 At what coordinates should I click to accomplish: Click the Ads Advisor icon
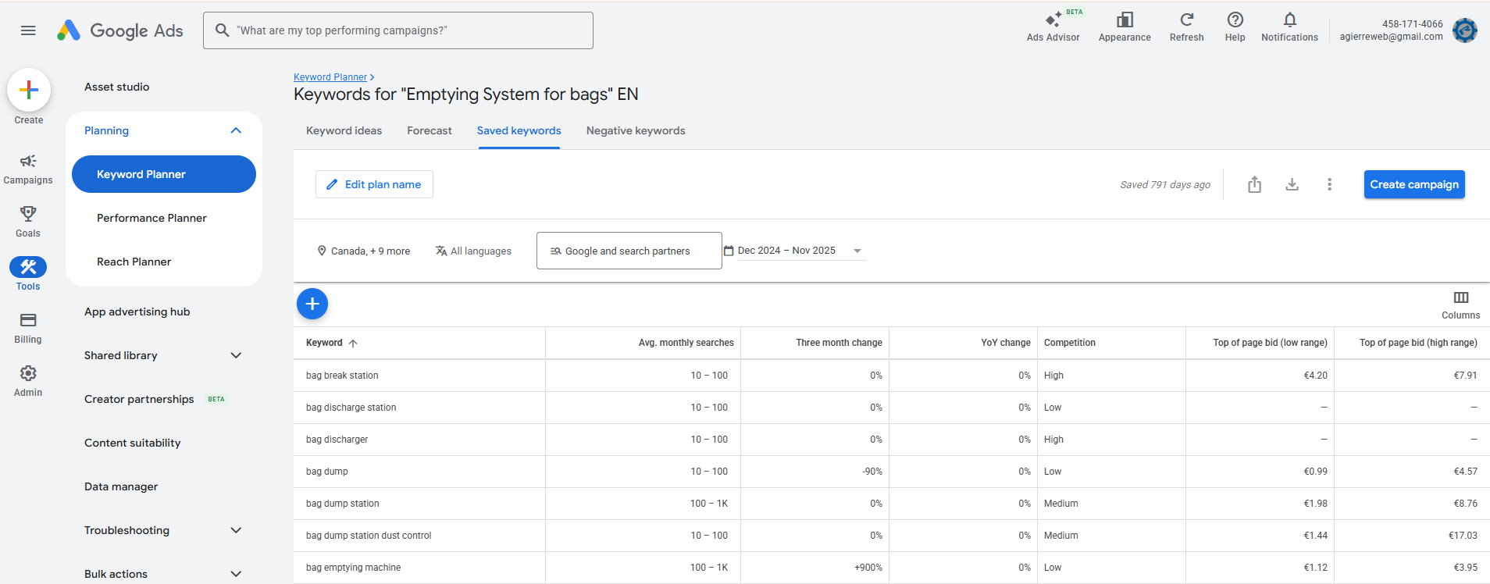click(1053, 20)
